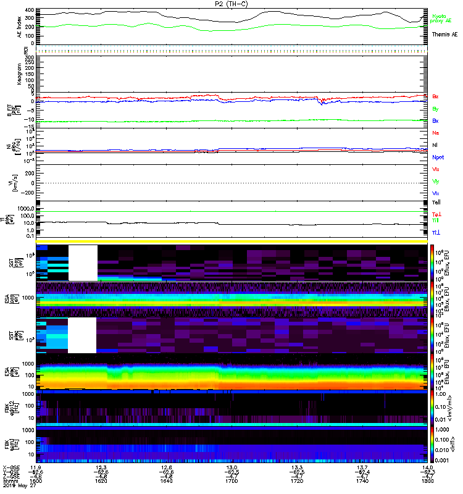
Task: Click the white data gap in SST ions panel
Action: coord(83,263)
